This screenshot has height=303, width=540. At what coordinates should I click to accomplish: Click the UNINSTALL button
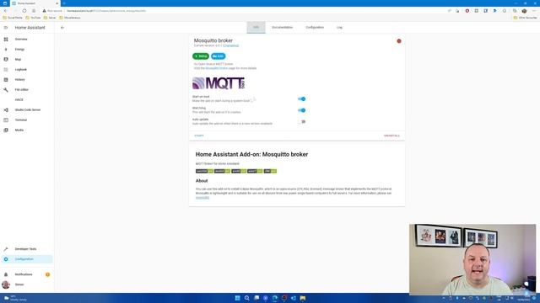coord(391,136)
